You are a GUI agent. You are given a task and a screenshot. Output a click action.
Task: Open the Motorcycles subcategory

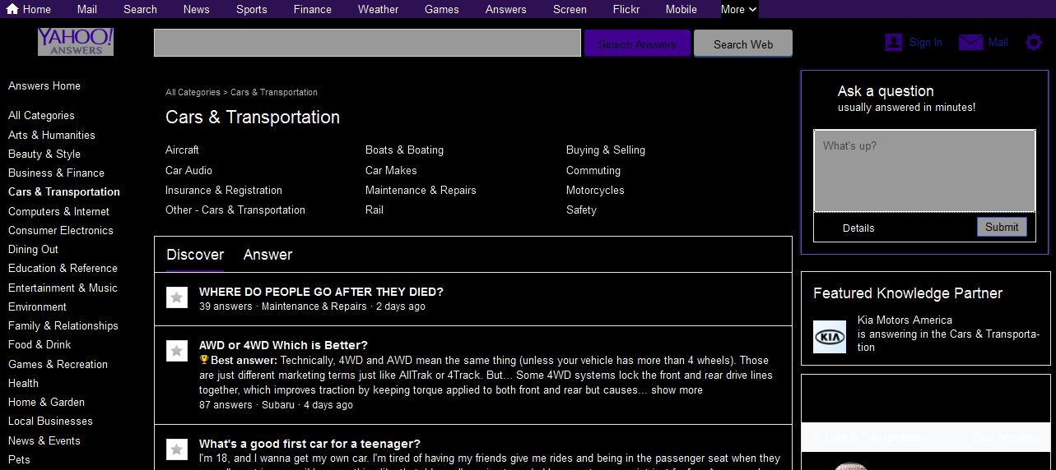point(595,190)
